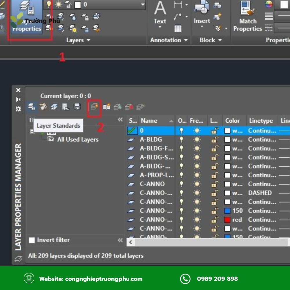290x290 pixels.
Task: Click the Match Properties button
Action: (x=248, y=17)
